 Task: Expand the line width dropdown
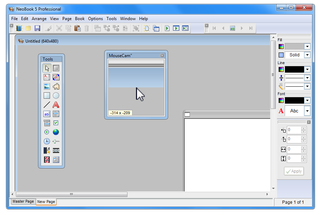[x=307, y=78]
